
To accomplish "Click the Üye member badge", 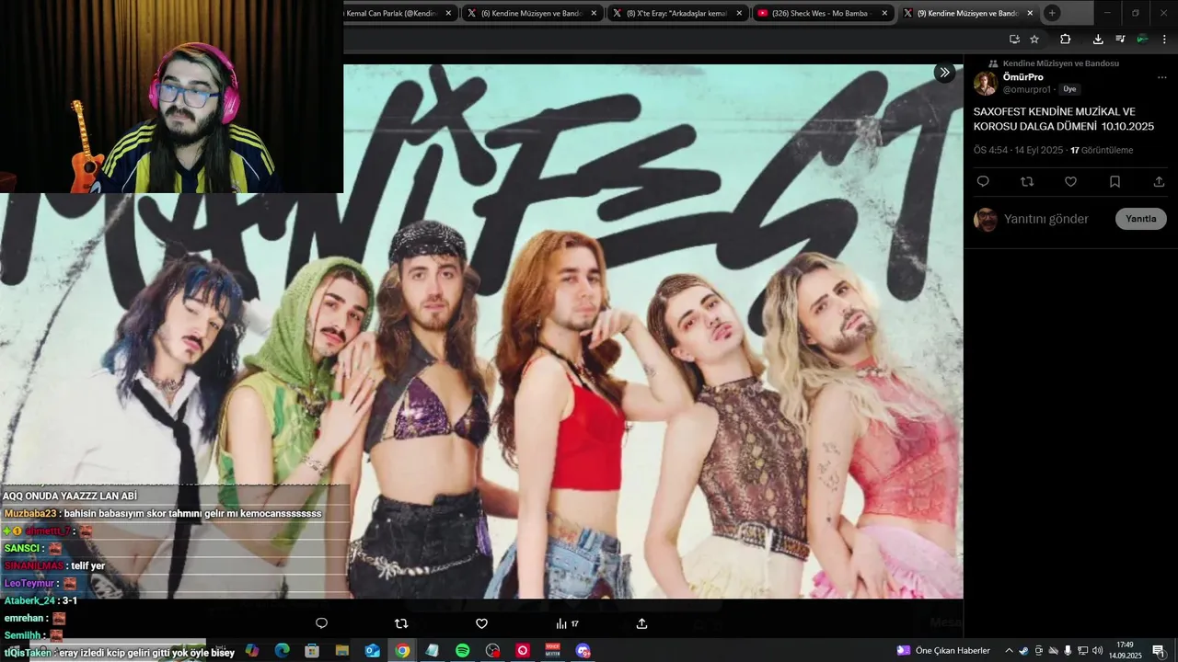I will click(x=1068, y=89).
